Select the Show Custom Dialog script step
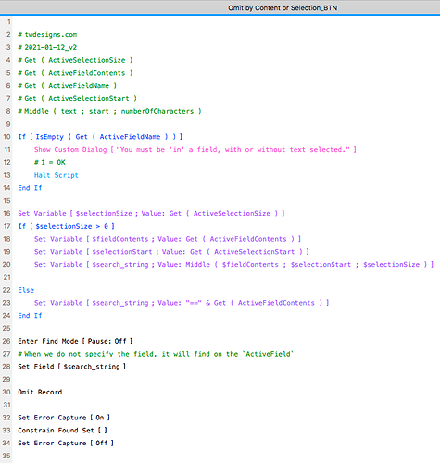Viewport: 440px width, 463px height. pos(195,150)
